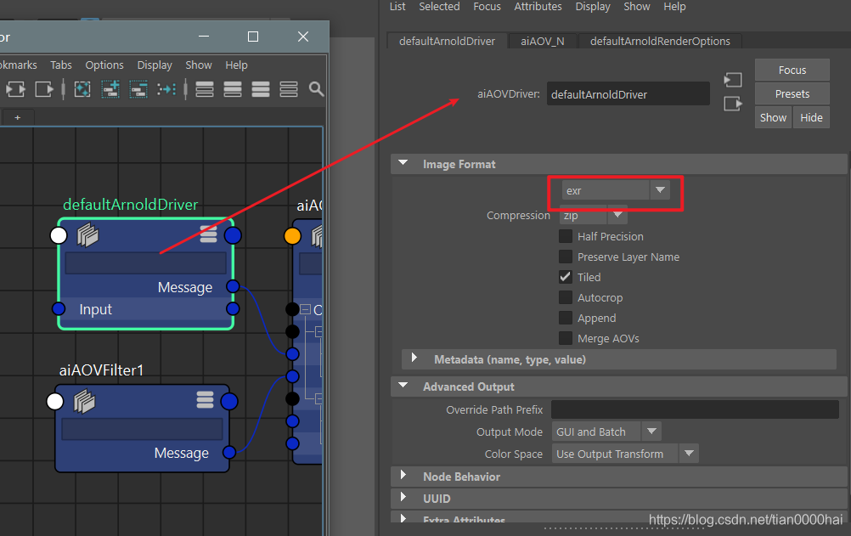Open the Compression zip dropdown
Screen dimensions: 851x536
coord(593,215)
